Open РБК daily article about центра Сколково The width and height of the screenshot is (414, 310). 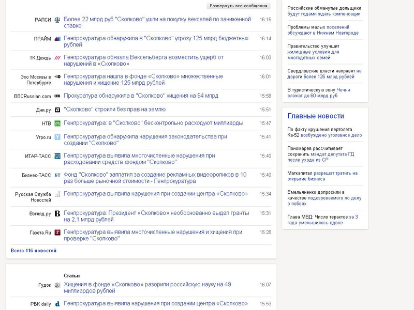(x=156, y=304)
